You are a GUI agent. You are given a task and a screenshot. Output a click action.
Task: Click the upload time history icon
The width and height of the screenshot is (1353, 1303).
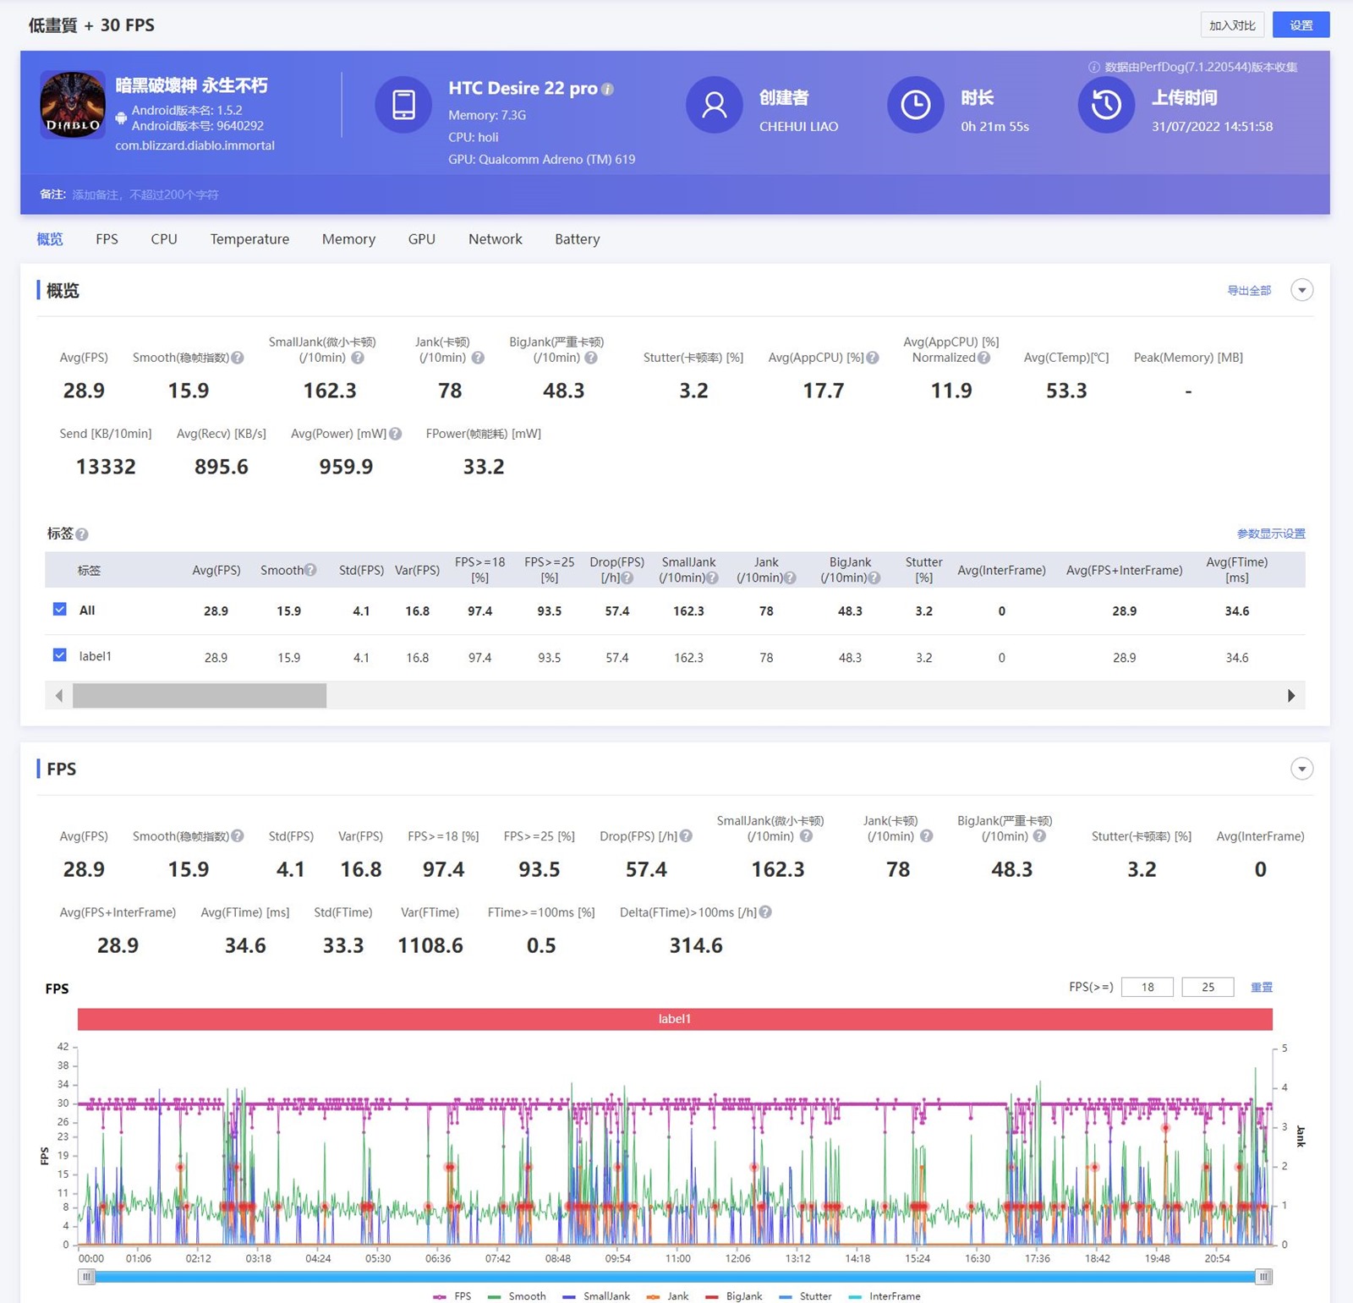1105,105
